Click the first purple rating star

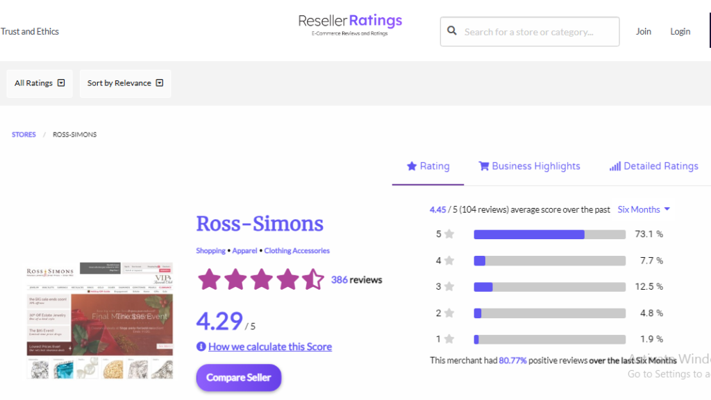(x=209, y=279)
